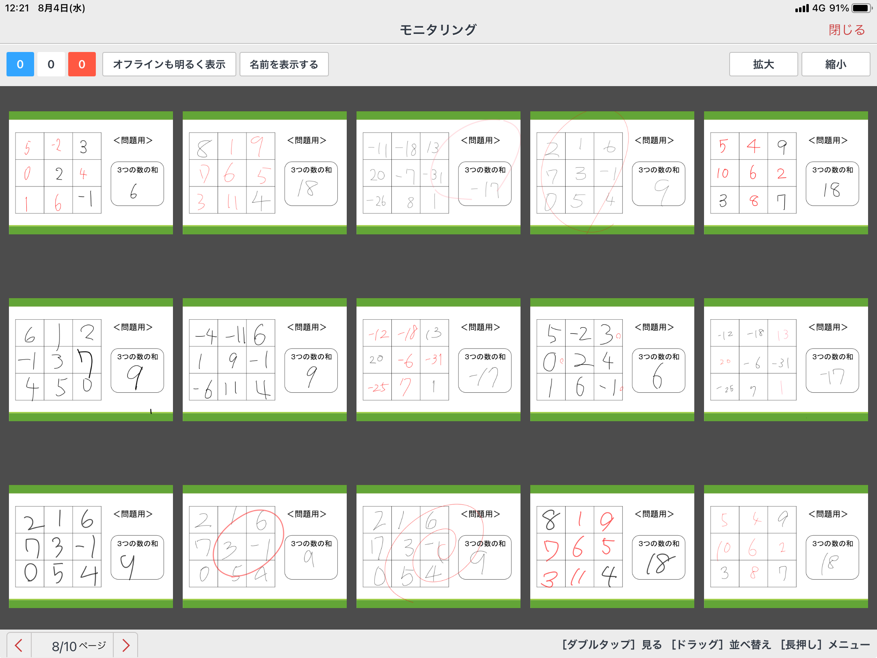The width and height of the screenshot is (877, 658).
Task: Select bottom-row thumbnail with red-circled 3
Action: coord(265,546)
